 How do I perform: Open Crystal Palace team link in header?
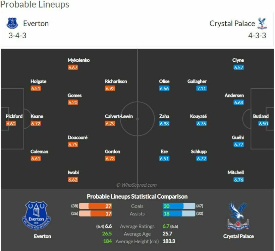pyautogui.click(x=232, y=23)
